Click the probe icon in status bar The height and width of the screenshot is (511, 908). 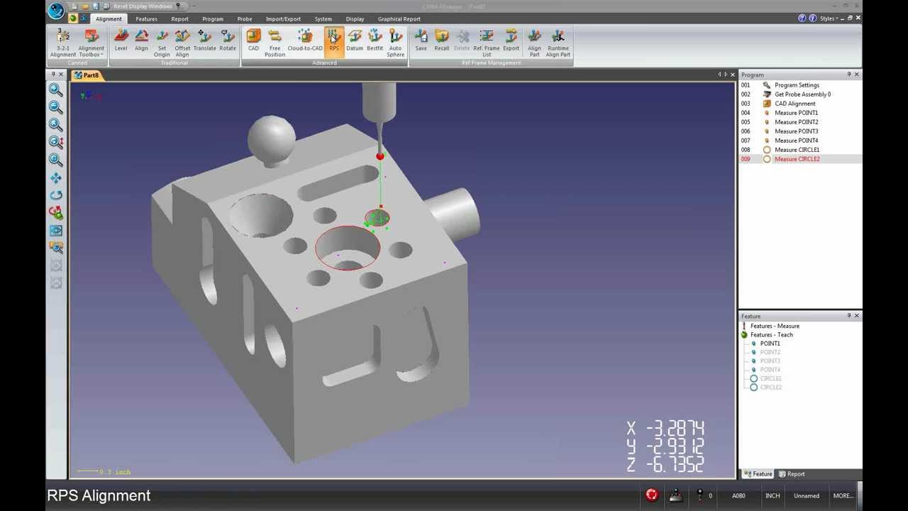(700, 495)
